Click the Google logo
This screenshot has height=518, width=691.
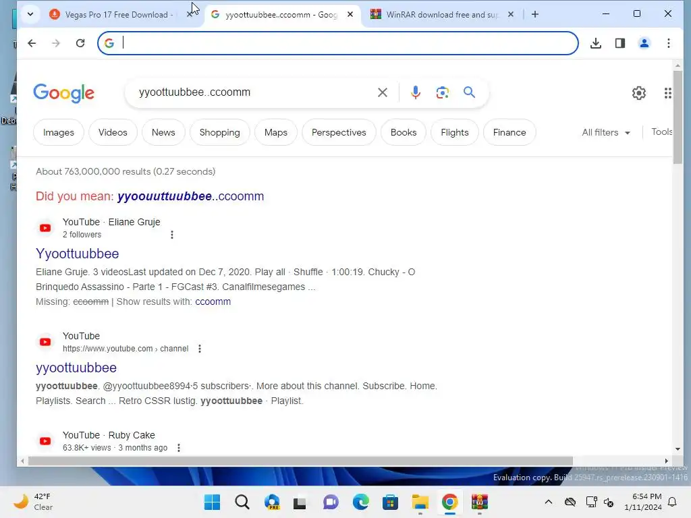point(64,93)
